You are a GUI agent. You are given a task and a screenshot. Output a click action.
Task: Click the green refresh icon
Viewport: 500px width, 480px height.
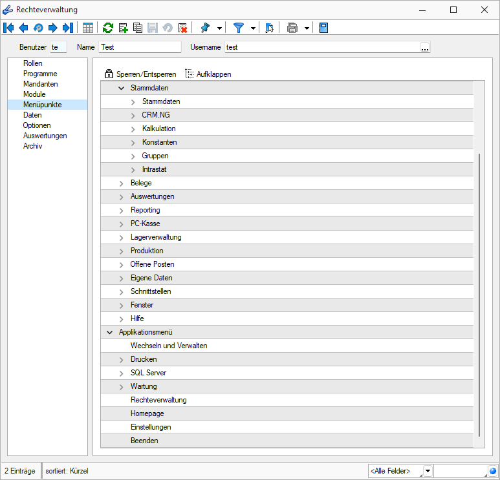(108, 28)
